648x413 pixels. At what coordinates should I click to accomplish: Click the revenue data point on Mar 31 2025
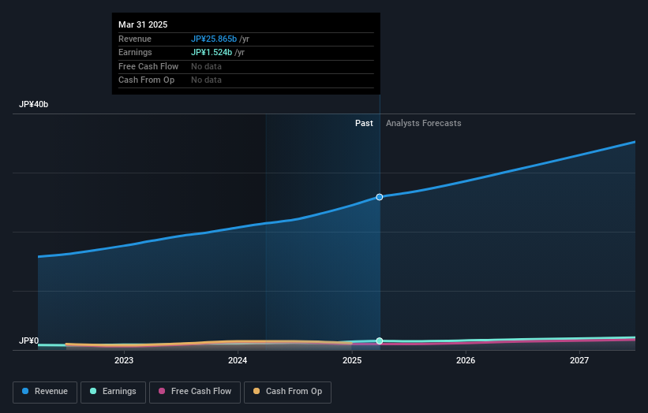click(x=380, y=197)
